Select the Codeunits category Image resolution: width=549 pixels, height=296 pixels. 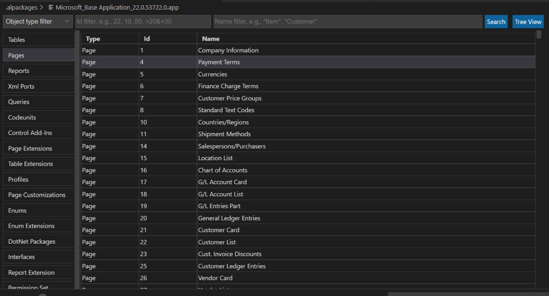38,117
